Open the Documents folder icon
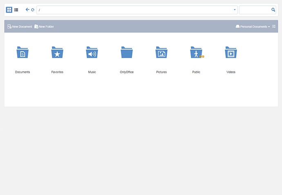The image size is (282, 195). point(22,53)
